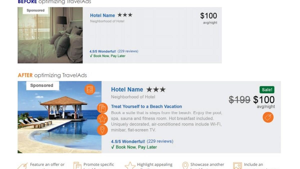Open the Hotel Name link in the after ad
The image size is (300, 169).
[127, 90]
